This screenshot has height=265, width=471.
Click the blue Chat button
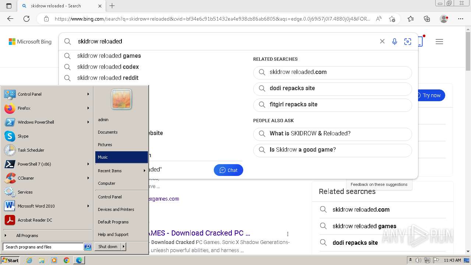(x=229, y=170)
